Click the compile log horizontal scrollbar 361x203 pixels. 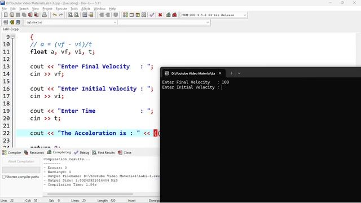[x=90, y=194]
